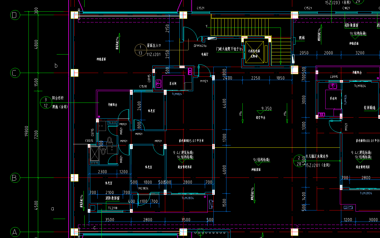This screenshot has height=238, width=380.
Task: Select the 4800 dimension text
Action: tap(36, 44)
